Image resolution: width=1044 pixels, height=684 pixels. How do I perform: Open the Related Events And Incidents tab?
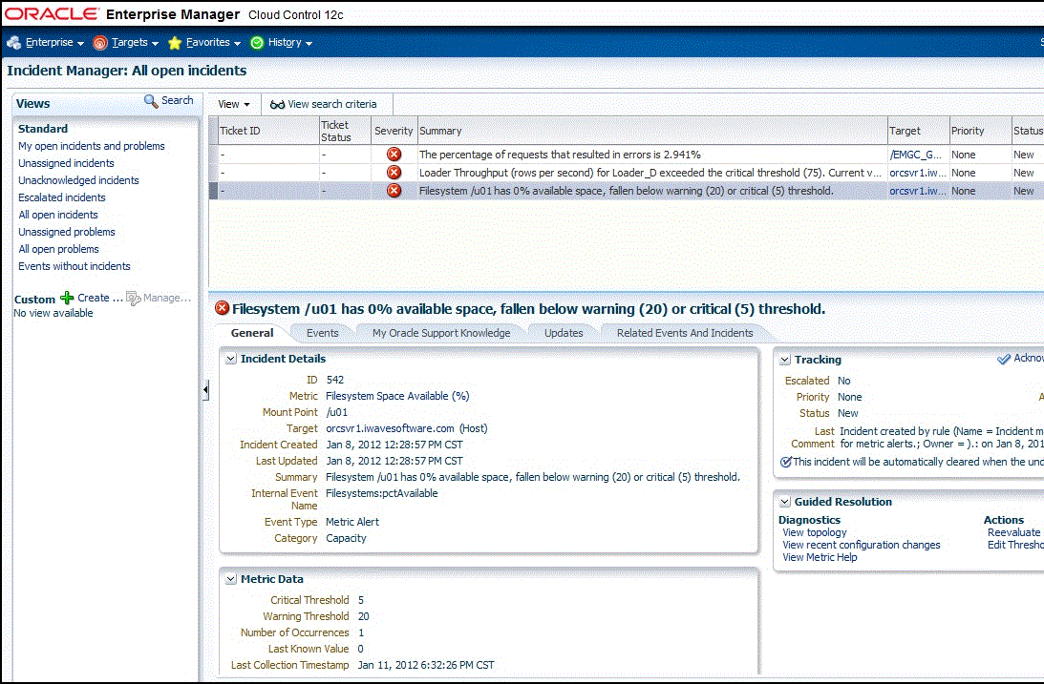(x=685, y=333)
